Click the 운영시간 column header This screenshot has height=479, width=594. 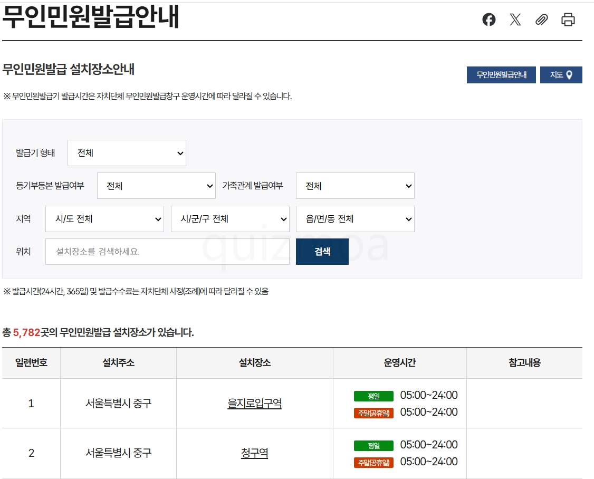pos(400,362)
